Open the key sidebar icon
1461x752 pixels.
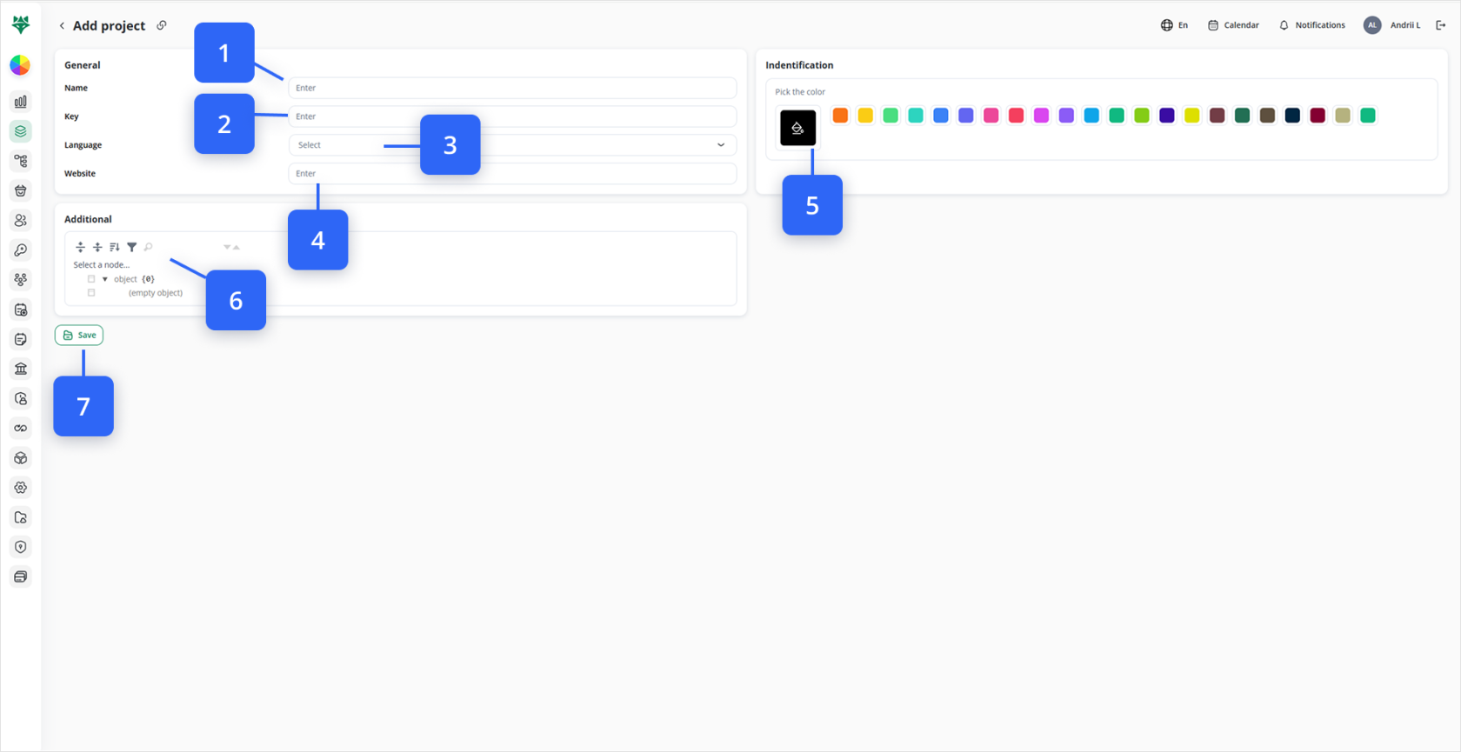click(21, 250)
